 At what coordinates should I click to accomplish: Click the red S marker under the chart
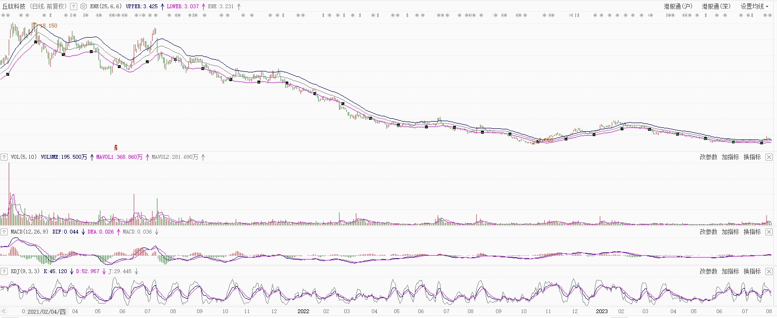[116, 148]
